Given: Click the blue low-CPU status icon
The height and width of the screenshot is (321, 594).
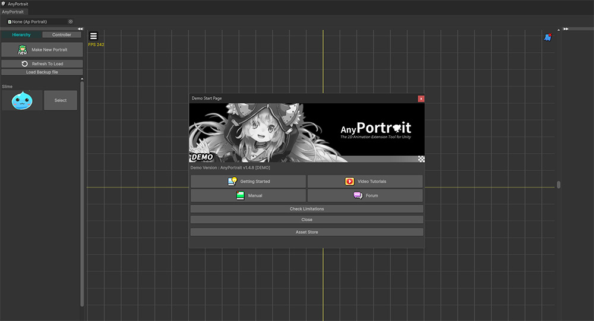Looking at the screenshot, I should tap(548, 37).
